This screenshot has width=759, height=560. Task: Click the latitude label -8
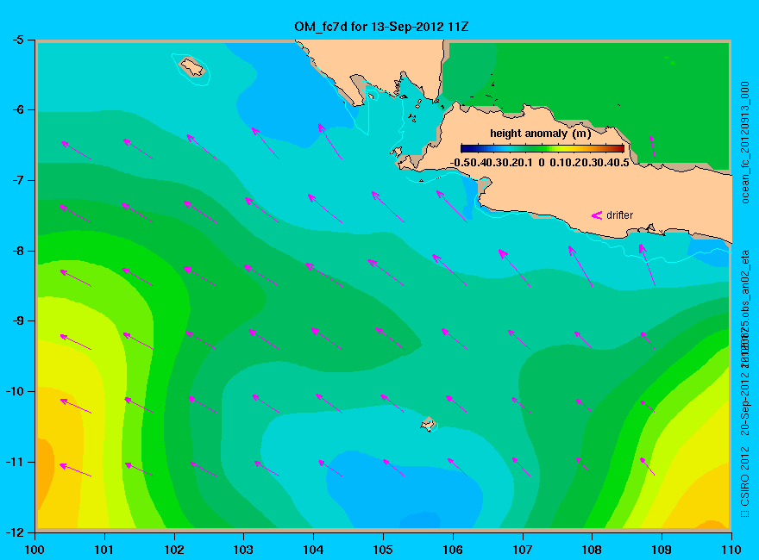point(17,251)
